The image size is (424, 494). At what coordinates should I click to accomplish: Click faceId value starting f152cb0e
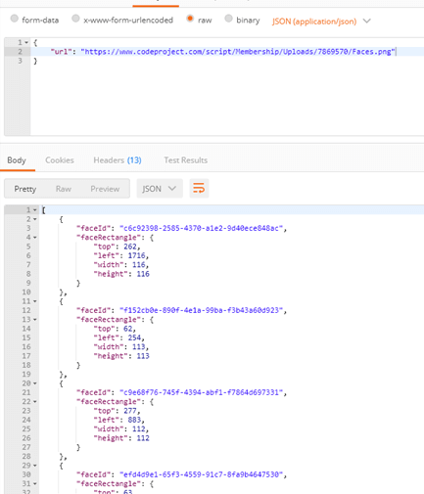pos(201,310)
